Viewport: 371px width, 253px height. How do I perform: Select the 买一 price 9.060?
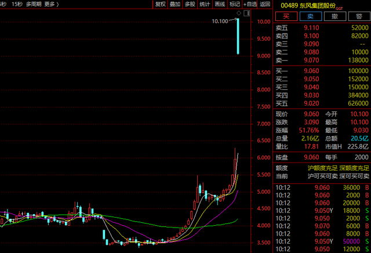[x=311, y=71]
